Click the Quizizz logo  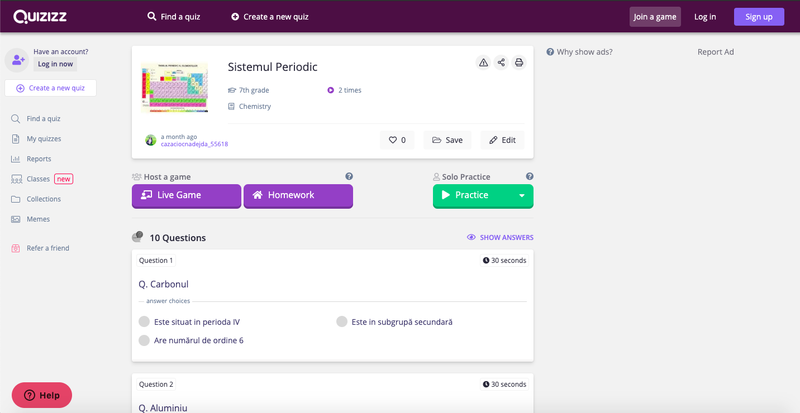pos(40,17)
